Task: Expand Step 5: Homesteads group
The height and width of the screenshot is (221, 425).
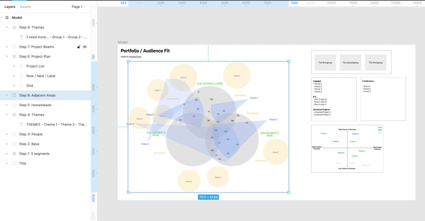Action: (7, 105)
